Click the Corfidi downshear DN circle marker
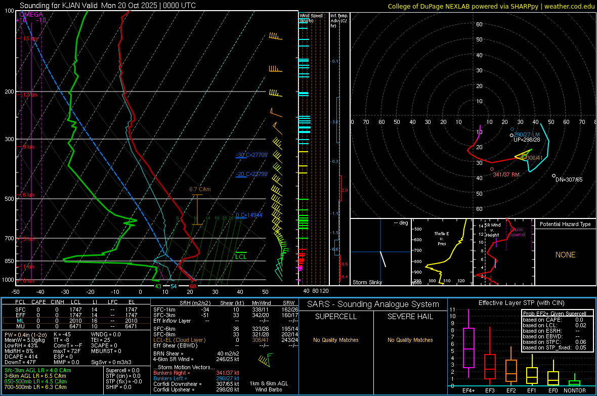 tap(553, 175)
